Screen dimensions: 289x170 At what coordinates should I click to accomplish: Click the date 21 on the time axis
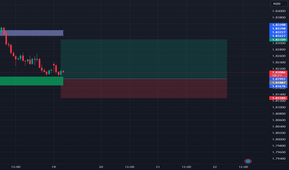click(x=158, y=167)
